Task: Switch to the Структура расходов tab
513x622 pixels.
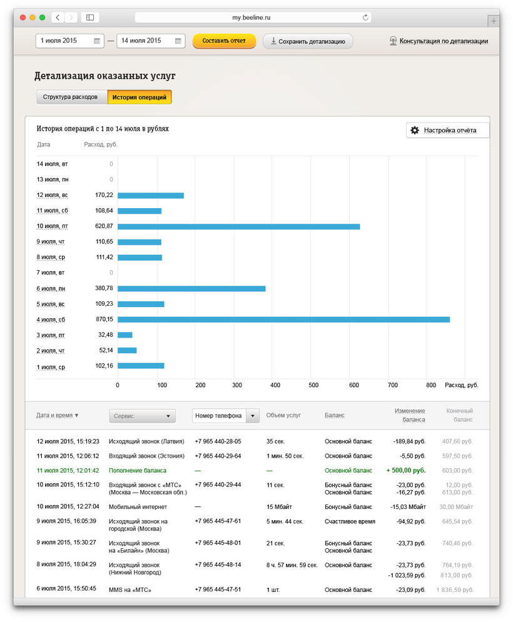Action: tap(70, 98)
